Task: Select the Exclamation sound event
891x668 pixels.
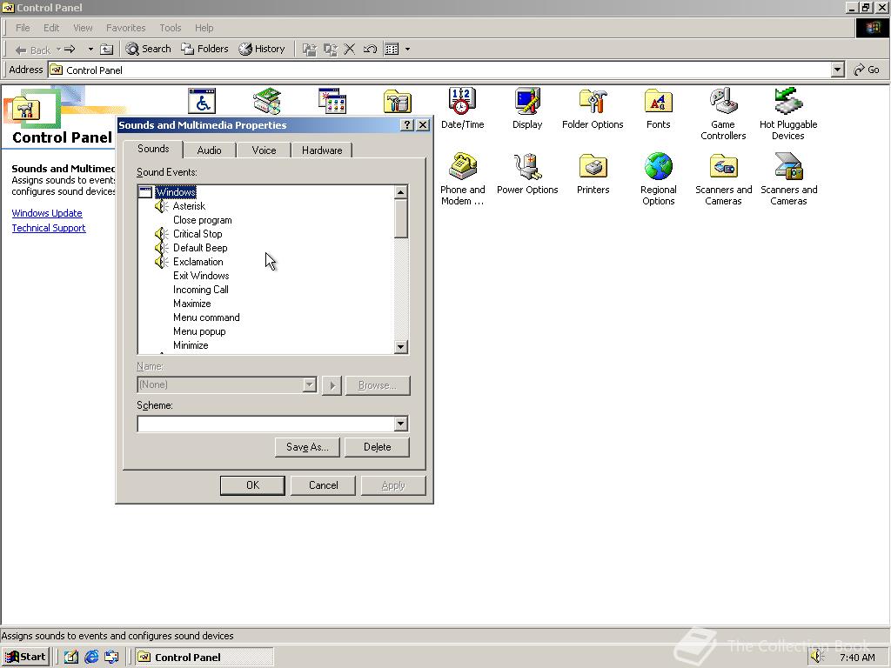Action: (x=198, y=262)
